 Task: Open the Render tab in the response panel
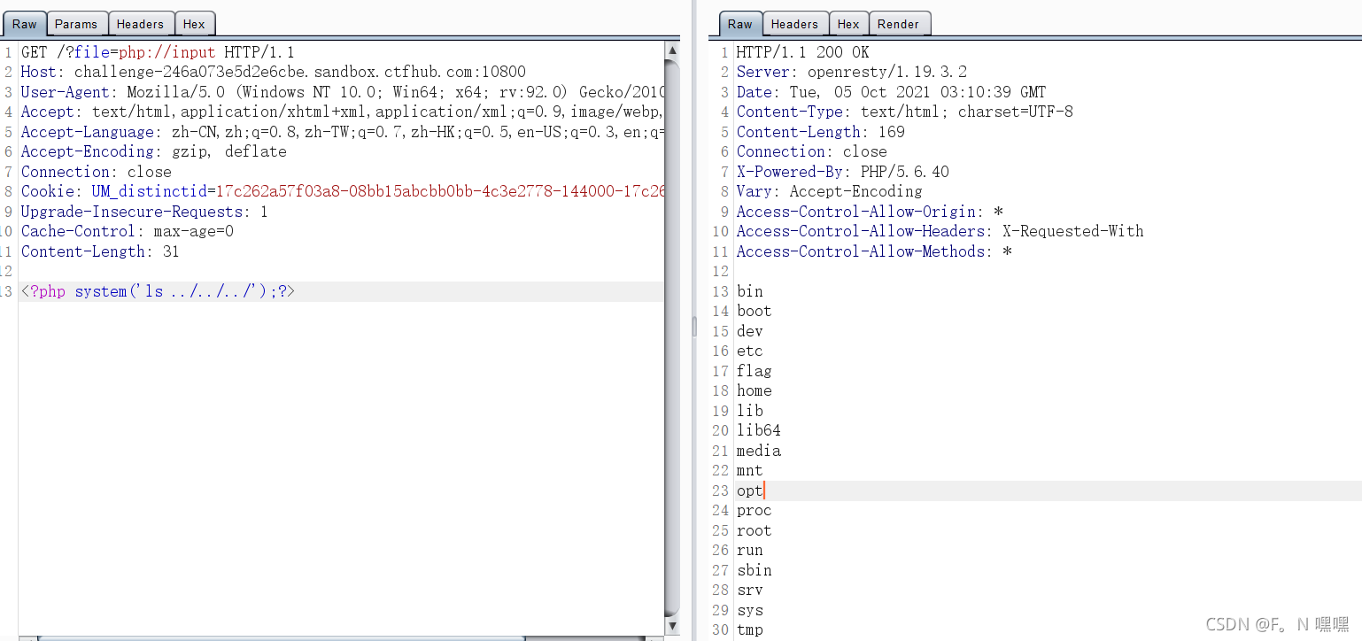pyautogui.click(x=899, y=24)
